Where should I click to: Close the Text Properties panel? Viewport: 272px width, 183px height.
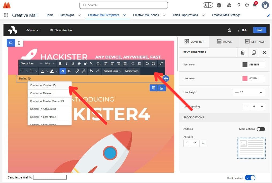click(264, 52)
